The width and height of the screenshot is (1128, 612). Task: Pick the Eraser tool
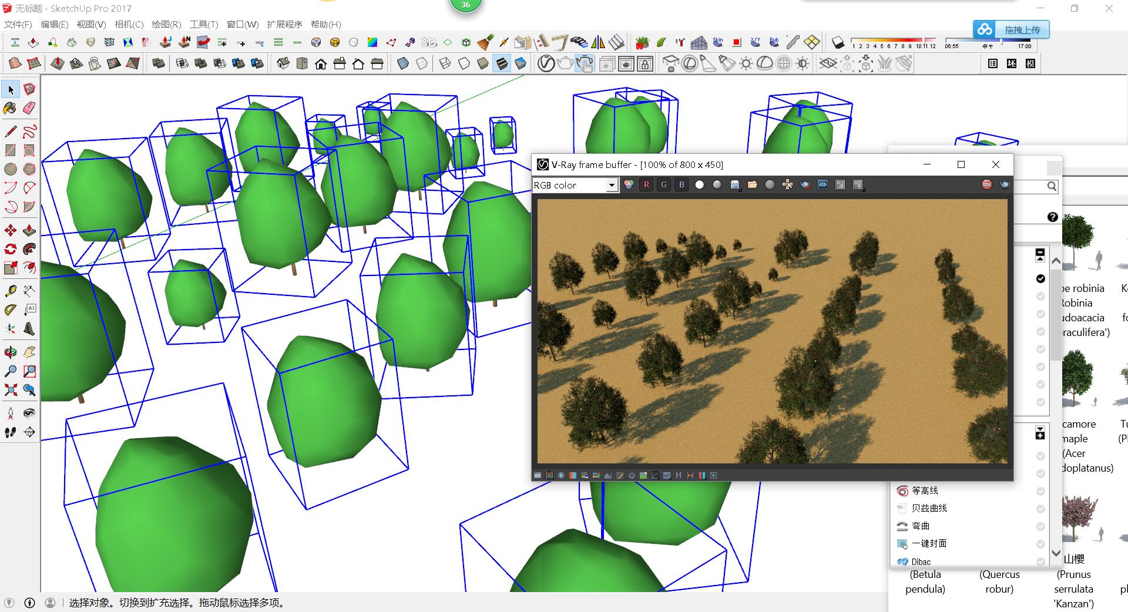(x=29, y=108)
